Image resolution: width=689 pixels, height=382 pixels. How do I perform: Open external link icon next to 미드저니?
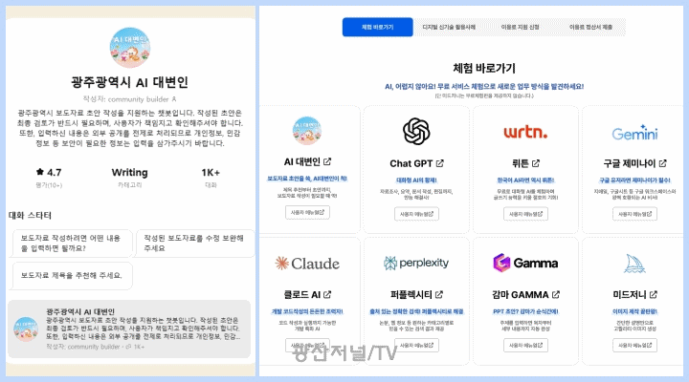(654, 295)
